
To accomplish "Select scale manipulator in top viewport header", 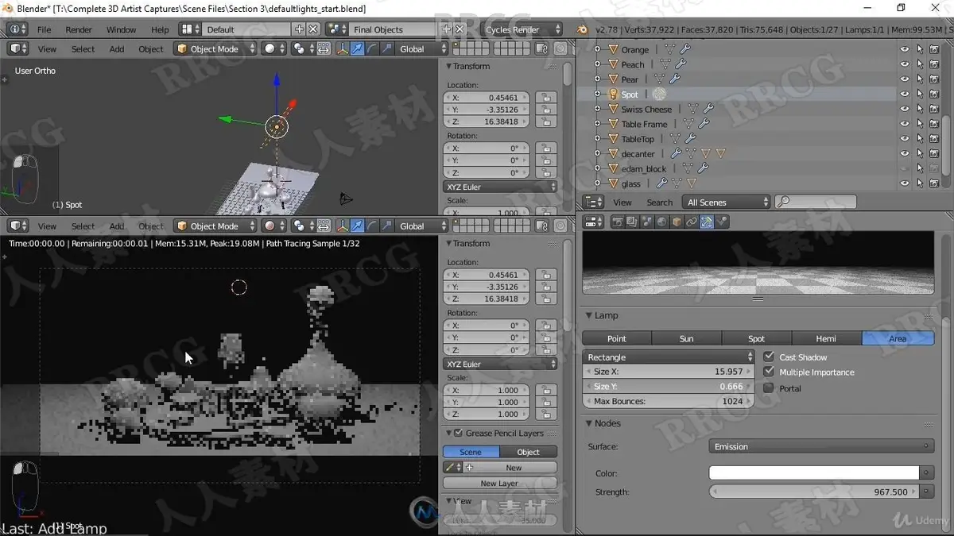I will pyautogui.click(x=386, y=48).
